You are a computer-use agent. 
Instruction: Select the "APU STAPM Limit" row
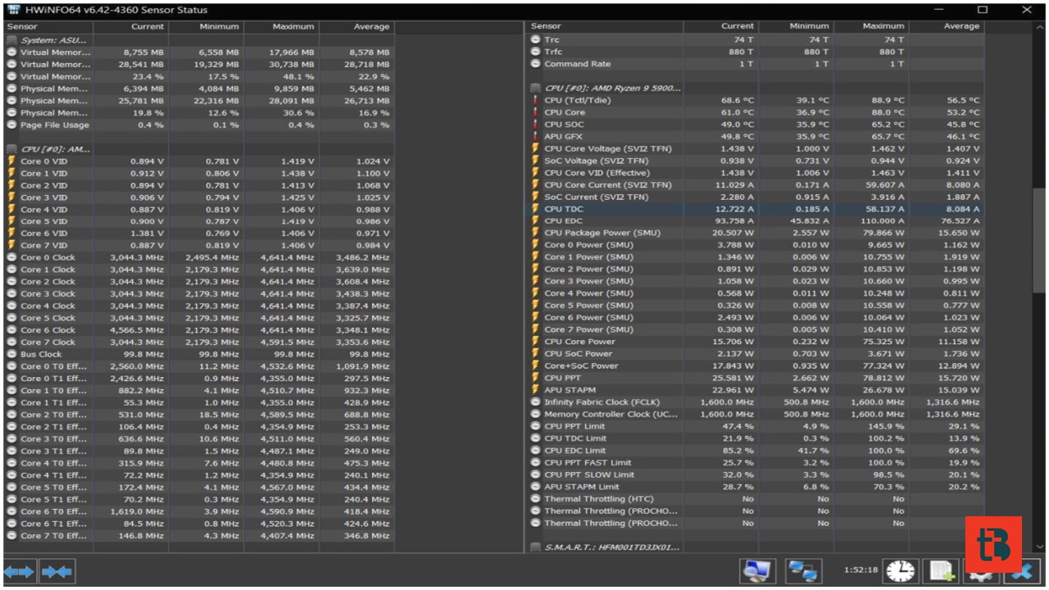(756, 487)
